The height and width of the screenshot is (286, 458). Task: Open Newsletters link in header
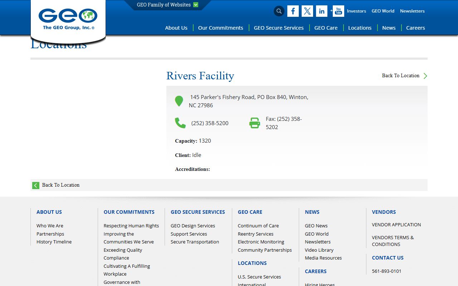412,11
